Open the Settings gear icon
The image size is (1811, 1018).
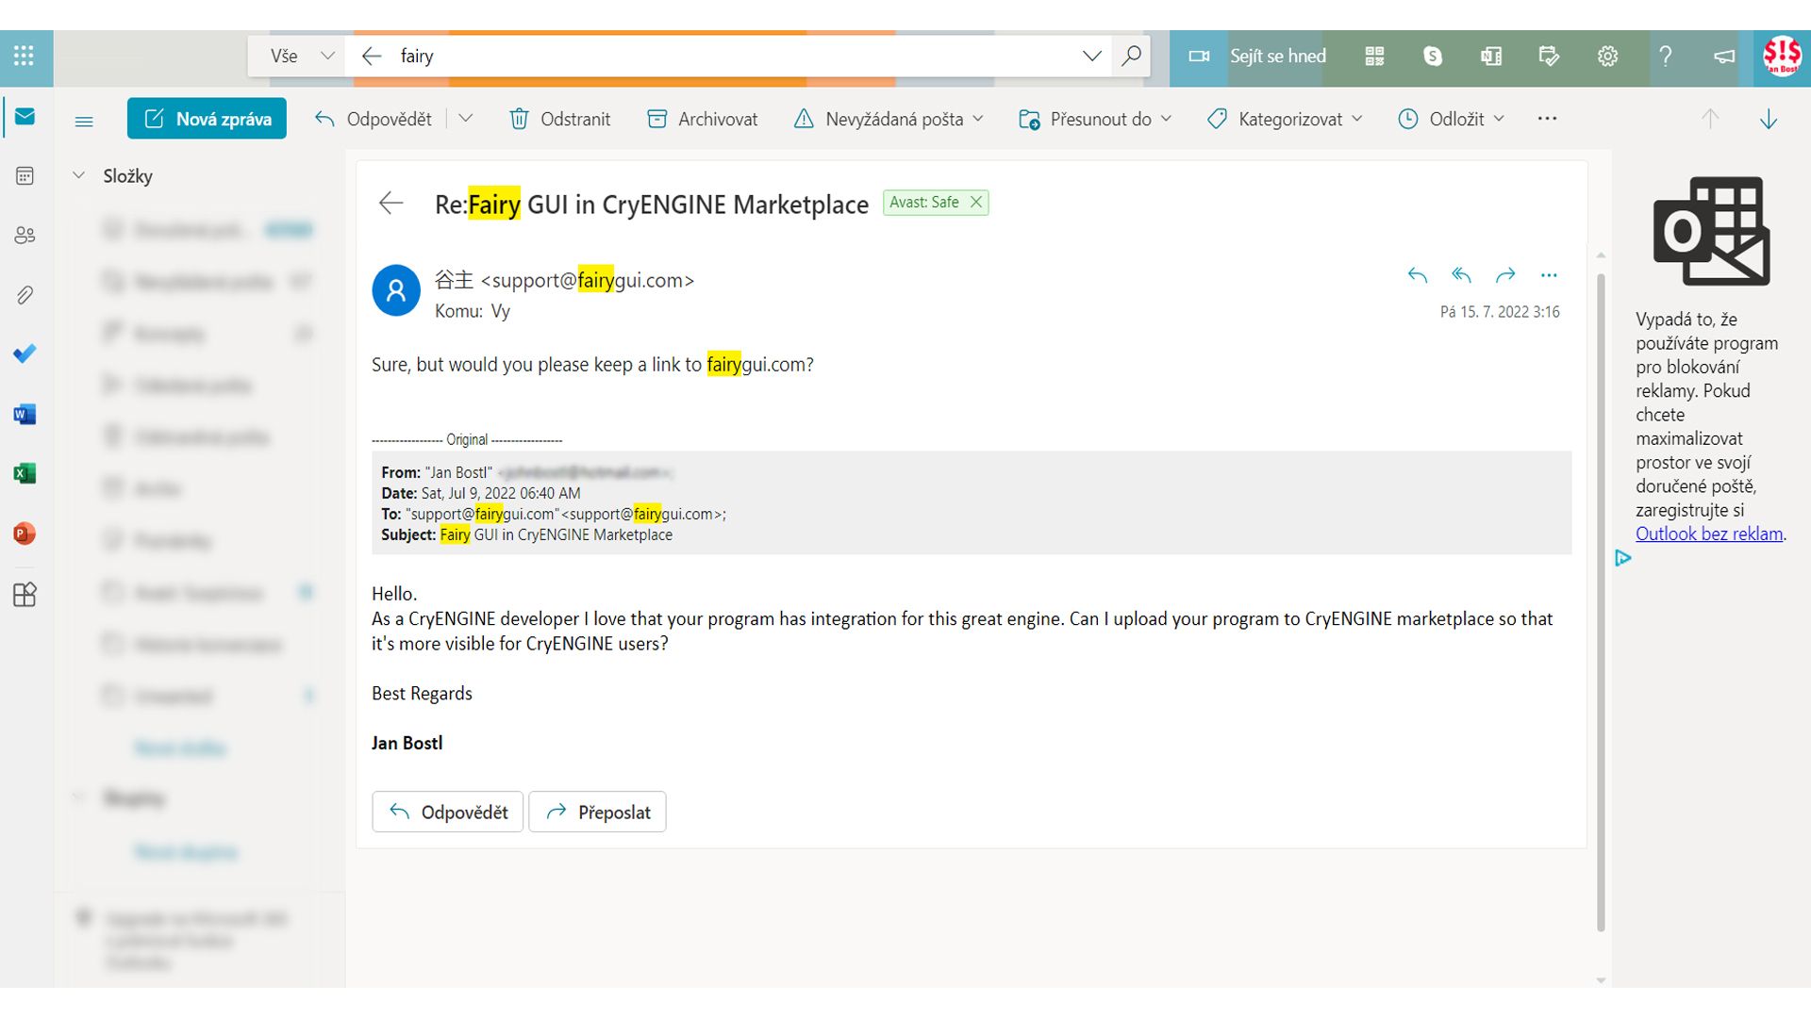click(1607, 56)
